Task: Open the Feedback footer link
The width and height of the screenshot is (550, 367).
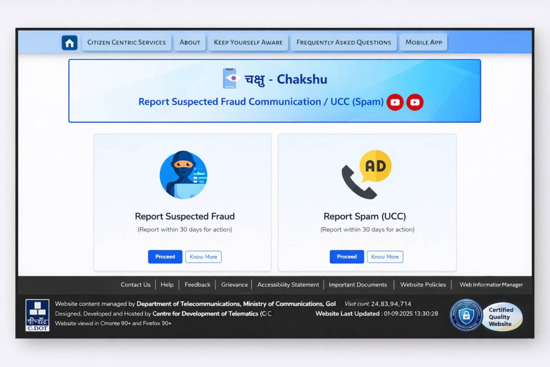Action: pyautogui.click(x=198, y=284)
